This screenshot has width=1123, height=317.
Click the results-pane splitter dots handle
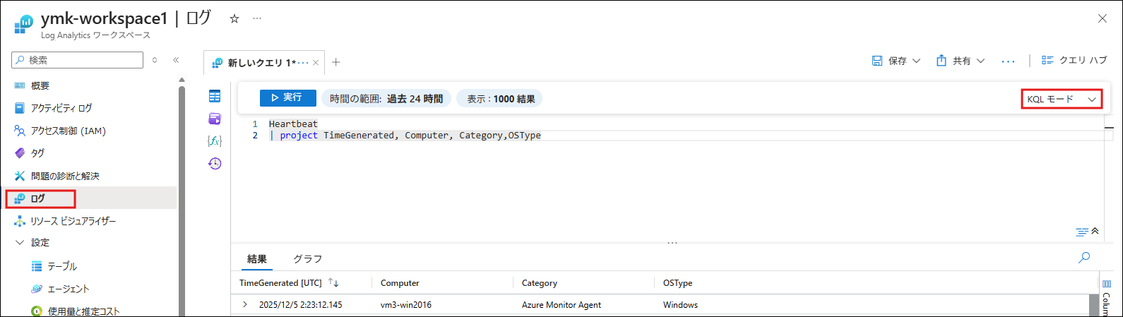click(672, 242)
